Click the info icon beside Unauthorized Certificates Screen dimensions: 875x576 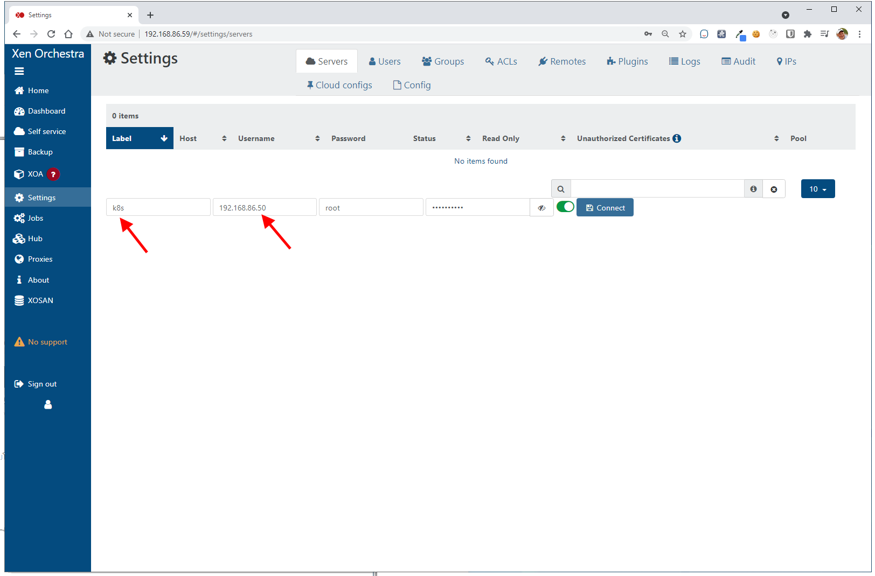coord(677,138)
